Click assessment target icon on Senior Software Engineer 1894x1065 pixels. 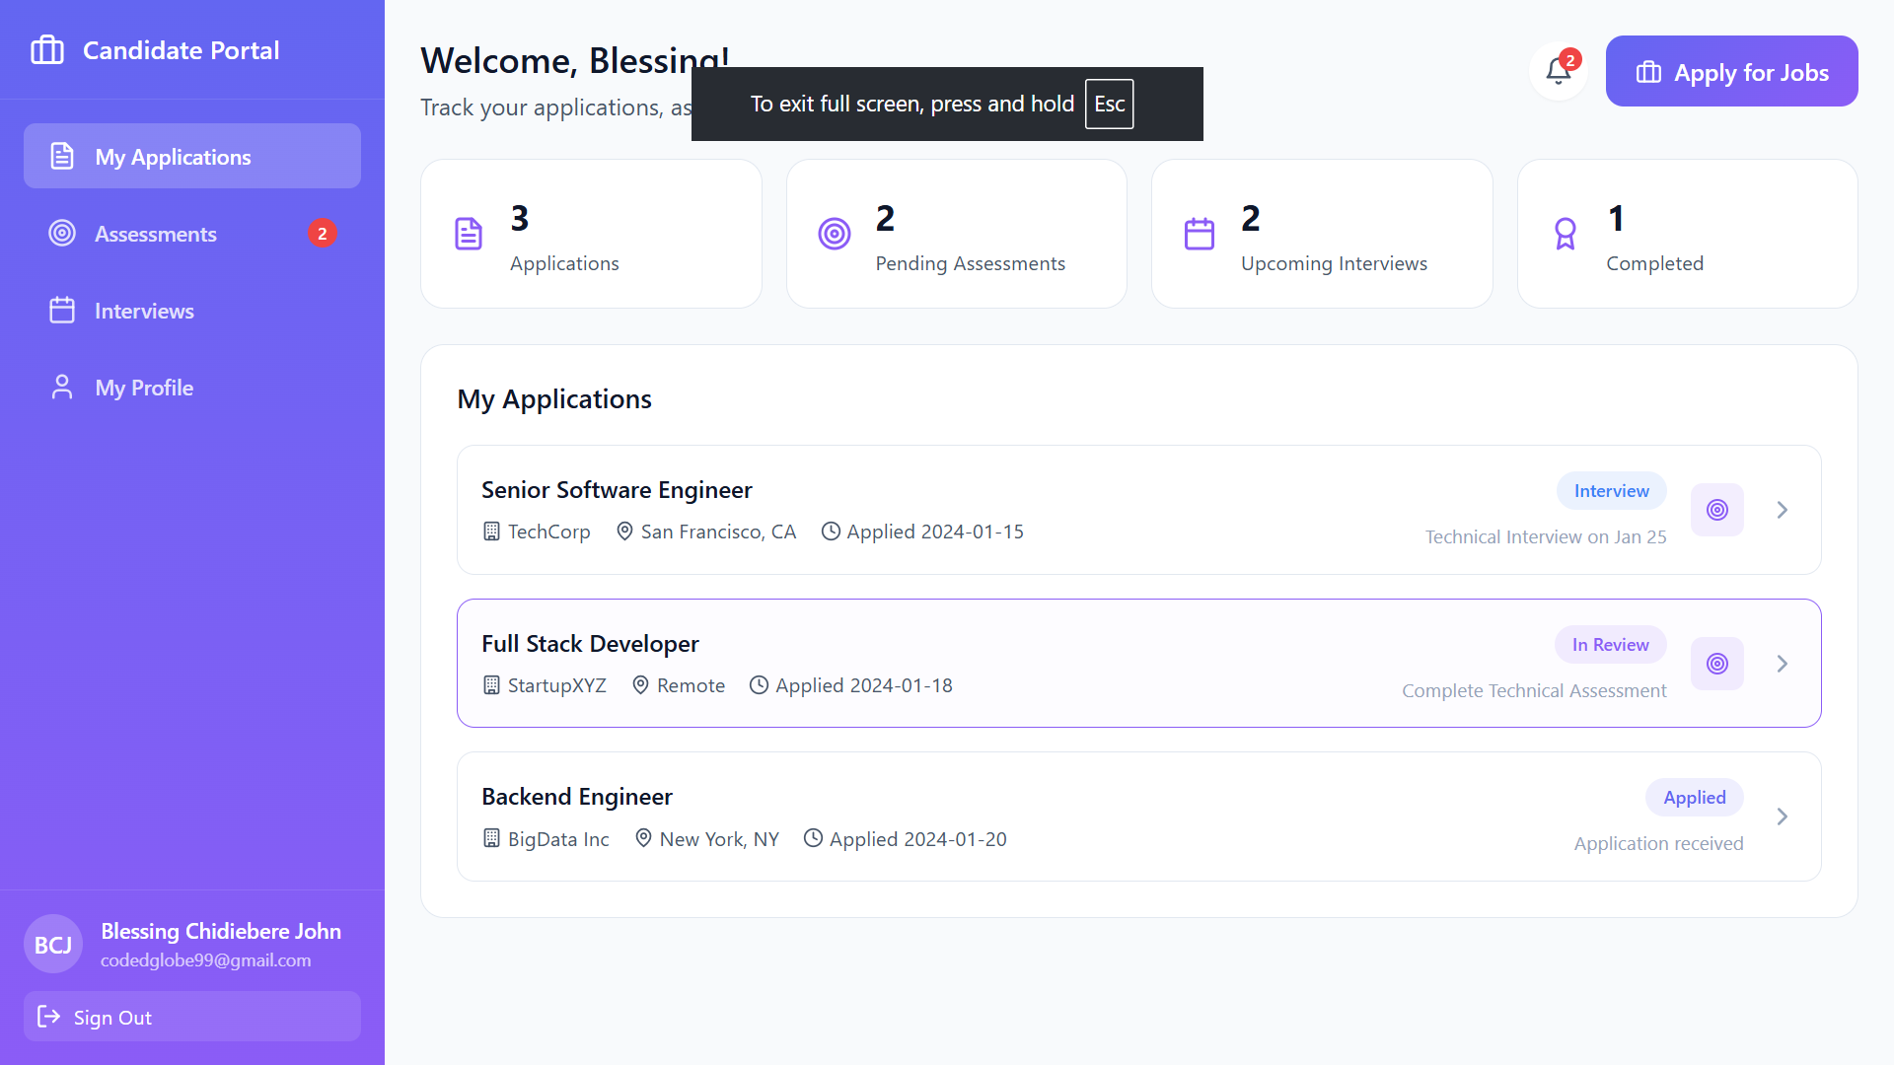click(1717, 510)
